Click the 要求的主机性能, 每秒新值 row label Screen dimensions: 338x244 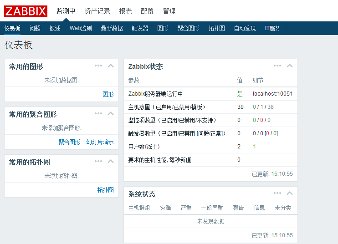[159, 160]
